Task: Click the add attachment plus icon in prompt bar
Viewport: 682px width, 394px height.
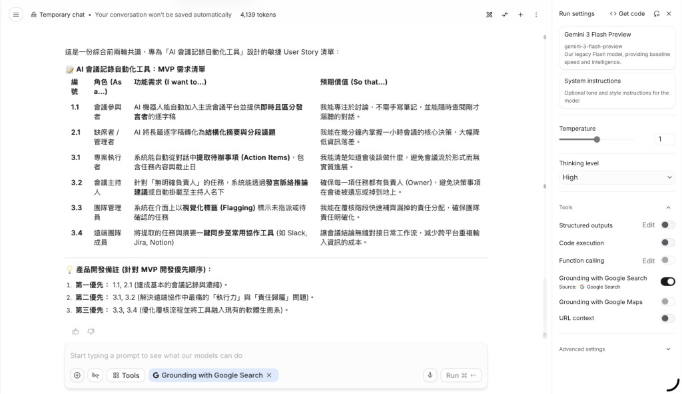Action: 77,375
